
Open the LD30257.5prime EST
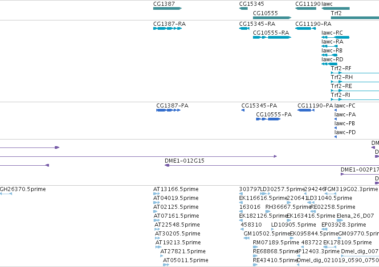(265, 194)
